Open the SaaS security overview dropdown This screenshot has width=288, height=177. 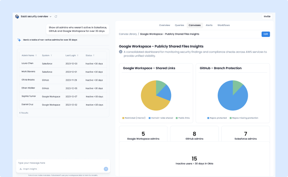pos(51,17)
